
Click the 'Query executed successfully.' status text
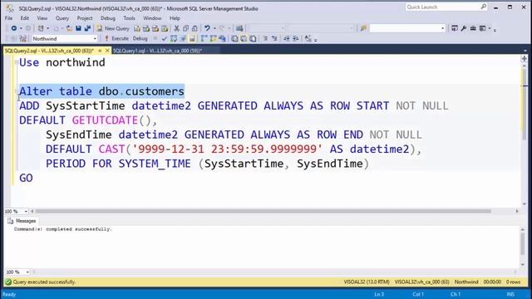[x=44, y=282]
